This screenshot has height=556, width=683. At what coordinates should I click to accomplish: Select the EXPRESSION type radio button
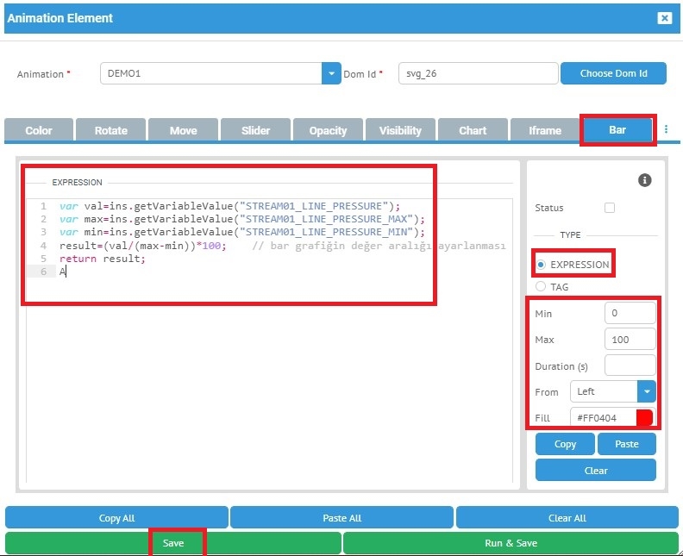click(541, 265)
